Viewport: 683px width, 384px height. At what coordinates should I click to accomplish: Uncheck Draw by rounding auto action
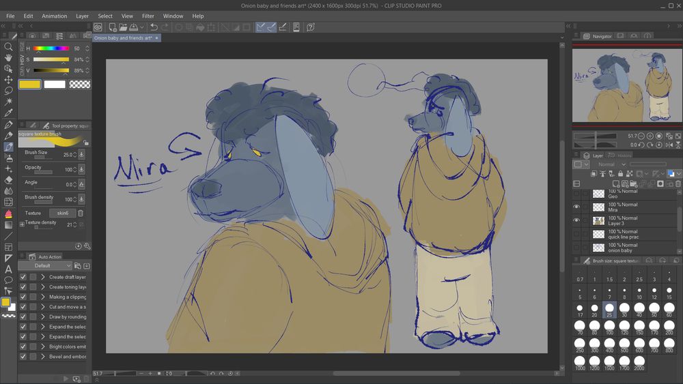(x=23, y=316)
